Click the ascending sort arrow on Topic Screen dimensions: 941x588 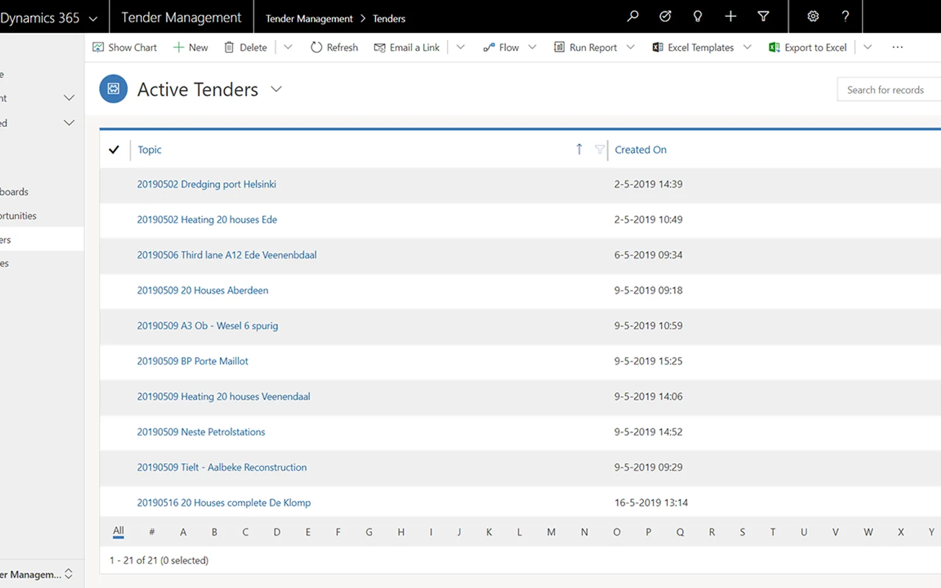[x=579, y=149]
